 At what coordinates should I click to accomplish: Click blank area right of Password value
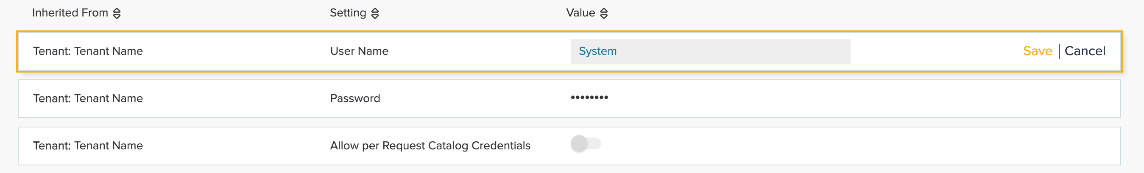(844, 98)
